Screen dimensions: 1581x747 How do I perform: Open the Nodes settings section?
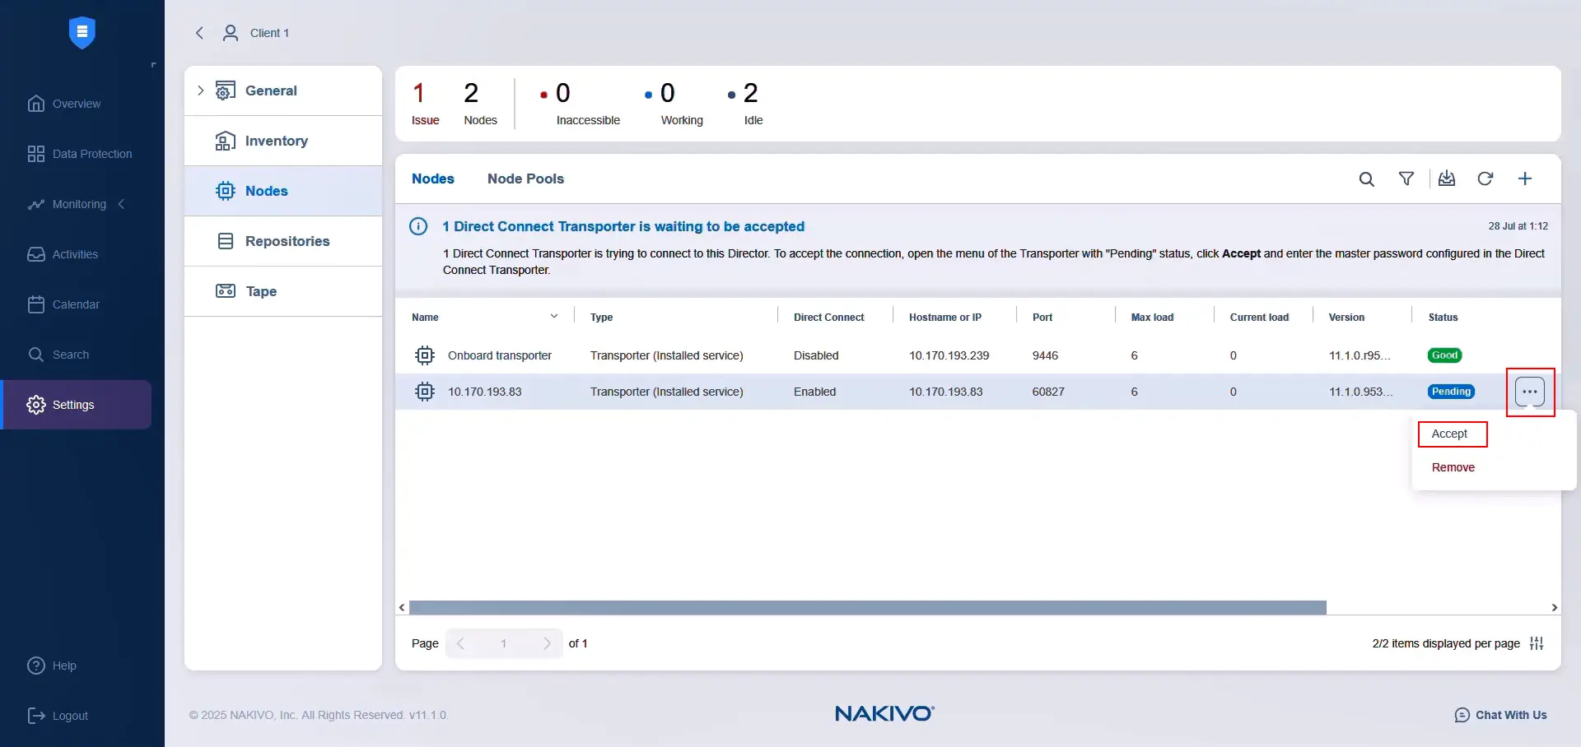coord(283,191)
